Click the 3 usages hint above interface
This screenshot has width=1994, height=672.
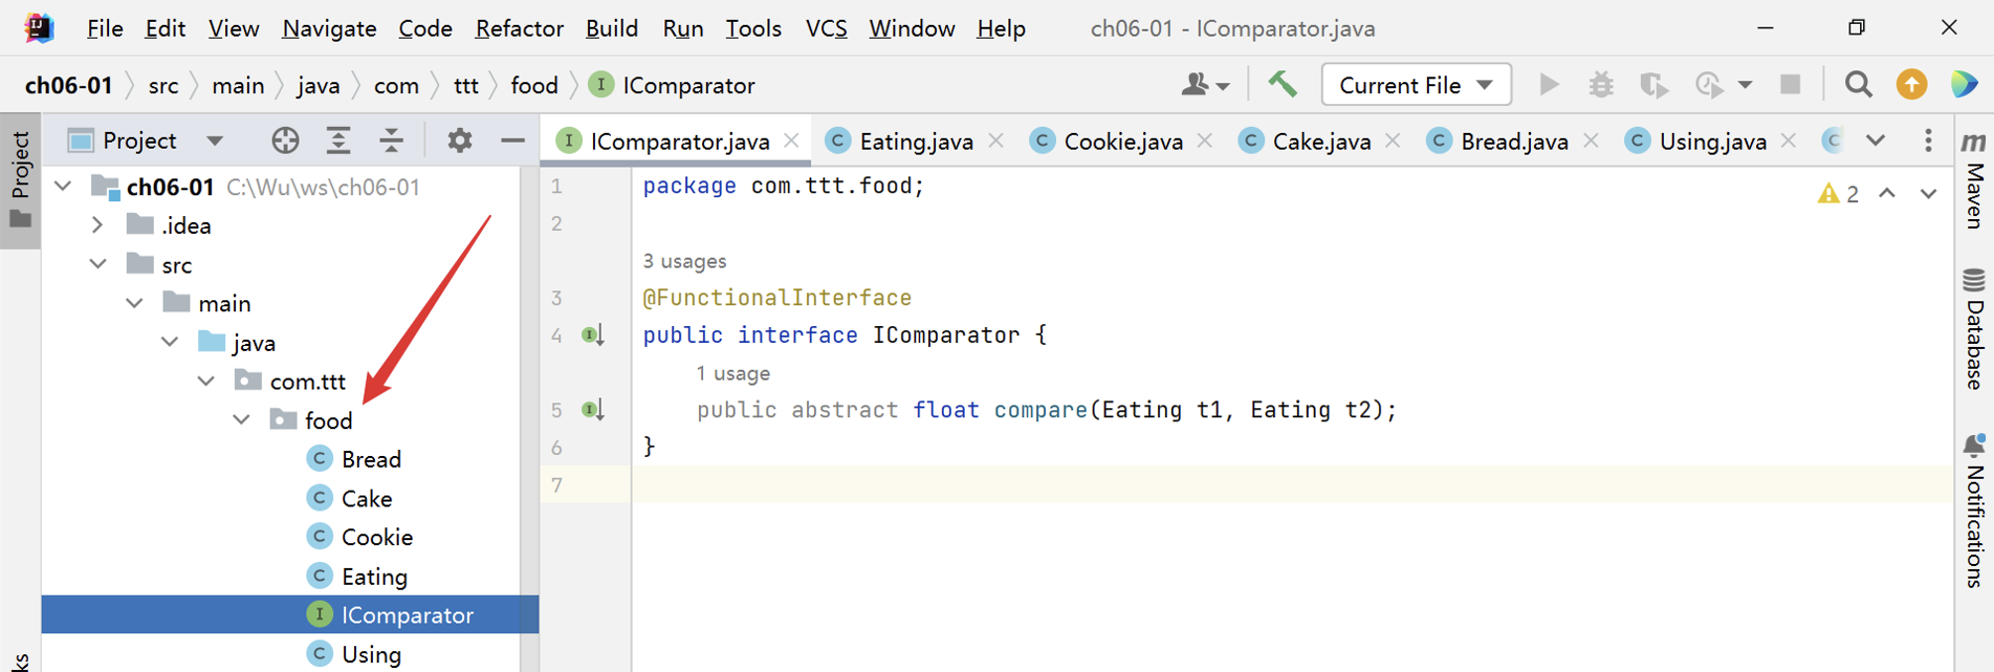click(x=684, y=262)
